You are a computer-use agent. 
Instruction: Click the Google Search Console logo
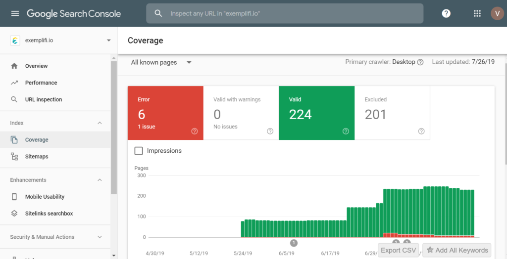(x=74, y=13)
